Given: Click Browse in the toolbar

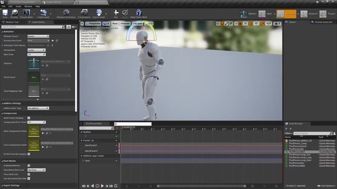Looking at the screenshot, I should pos(14,14).
